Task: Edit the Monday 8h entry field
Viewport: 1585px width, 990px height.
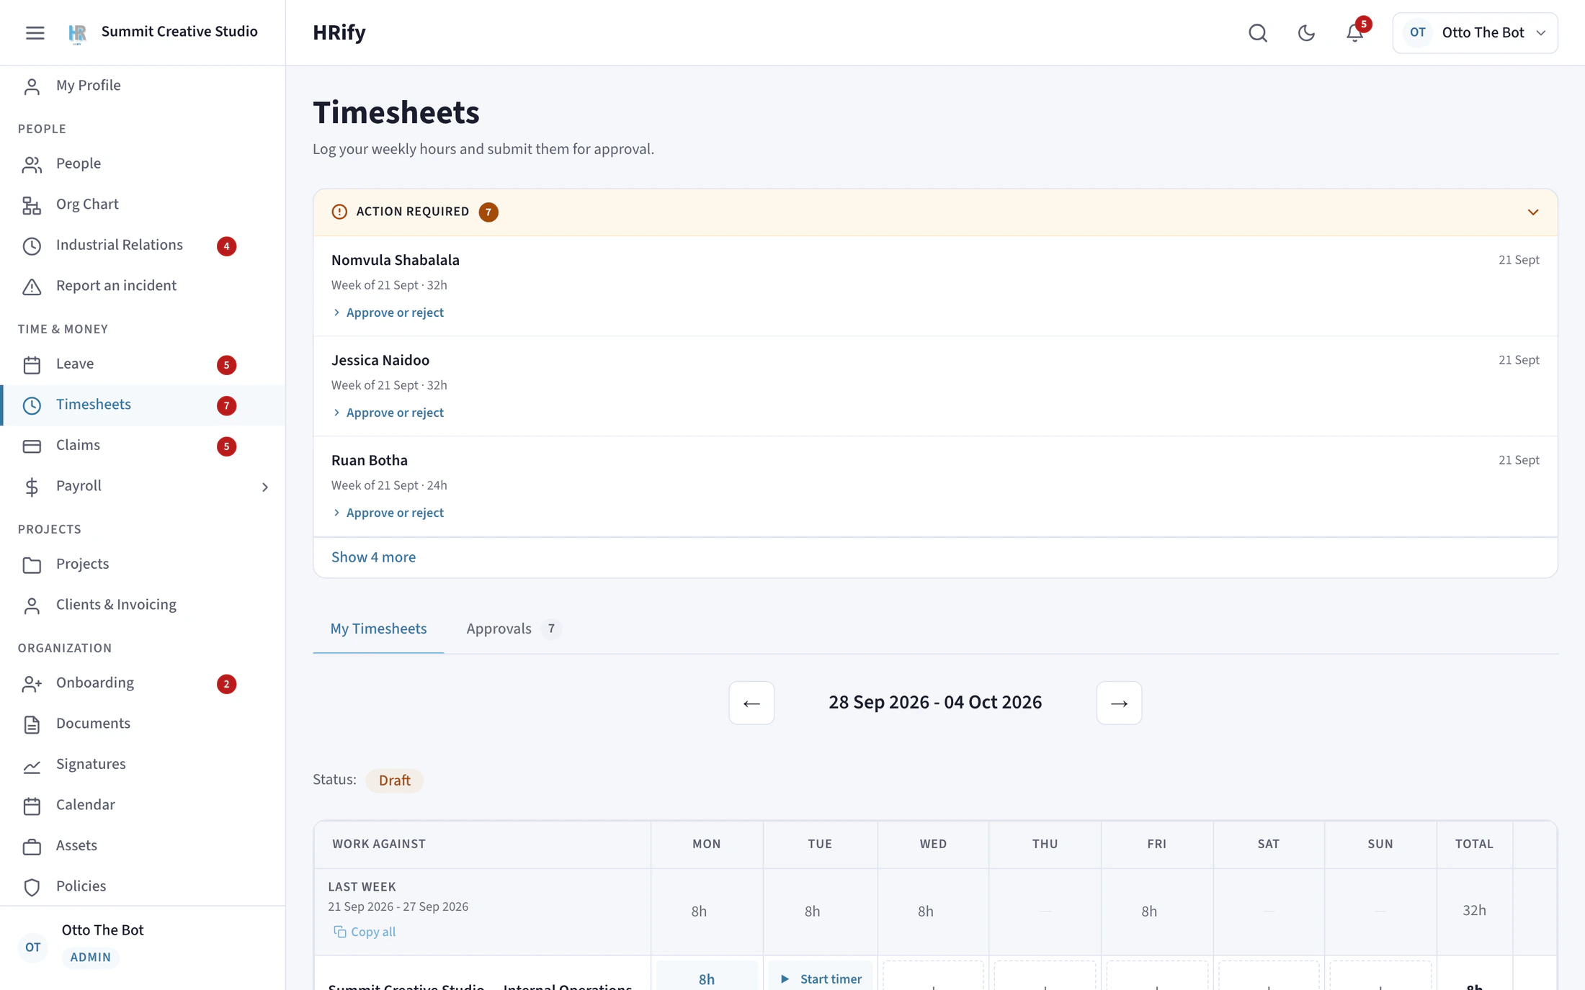Action: pos(707,978)
